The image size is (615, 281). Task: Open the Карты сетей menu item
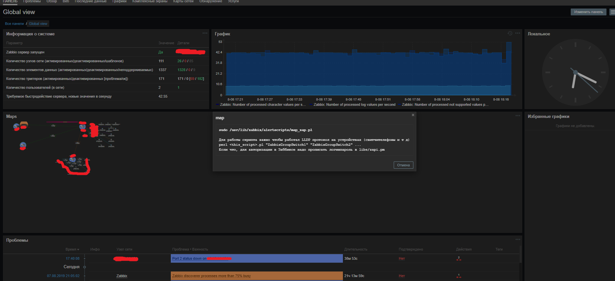point(183,1)
